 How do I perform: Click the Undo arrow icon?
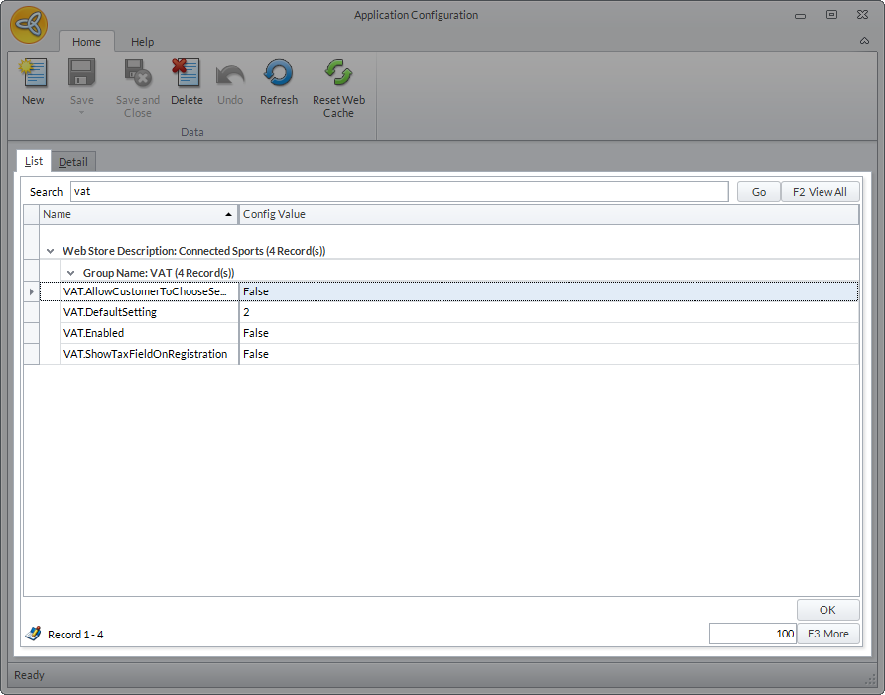click(230, 74)
